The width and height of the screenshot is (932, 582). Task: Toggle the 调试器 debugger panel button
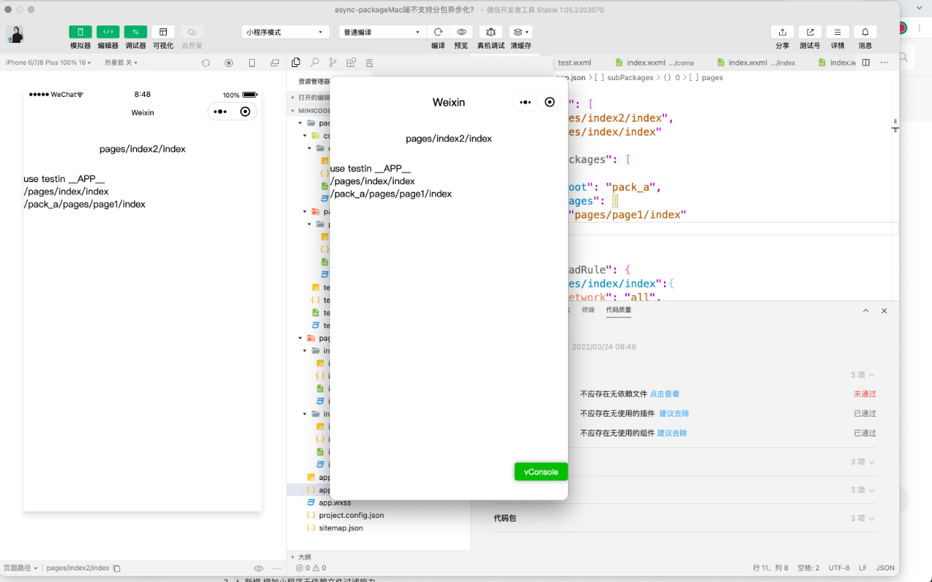[135, 32]
